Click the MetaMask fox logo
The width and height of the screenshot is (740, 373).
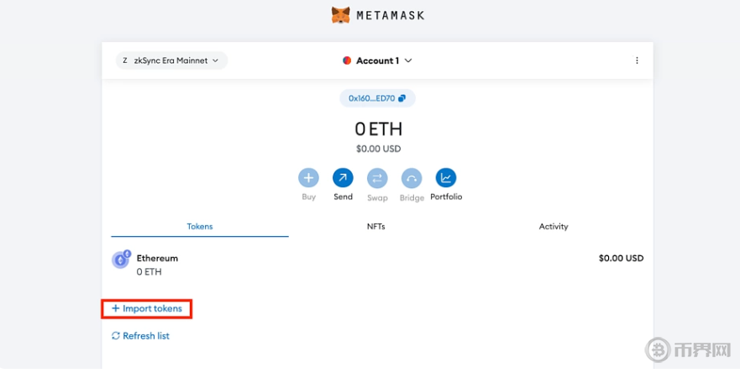pos(340,15)
